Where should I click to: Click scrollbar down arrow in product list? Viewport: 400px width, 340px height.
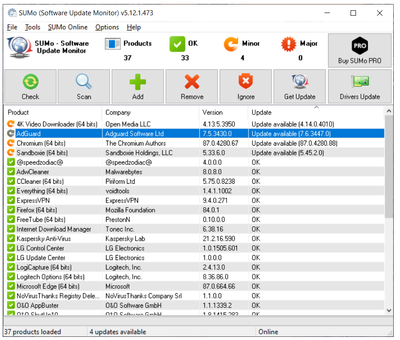389,310
